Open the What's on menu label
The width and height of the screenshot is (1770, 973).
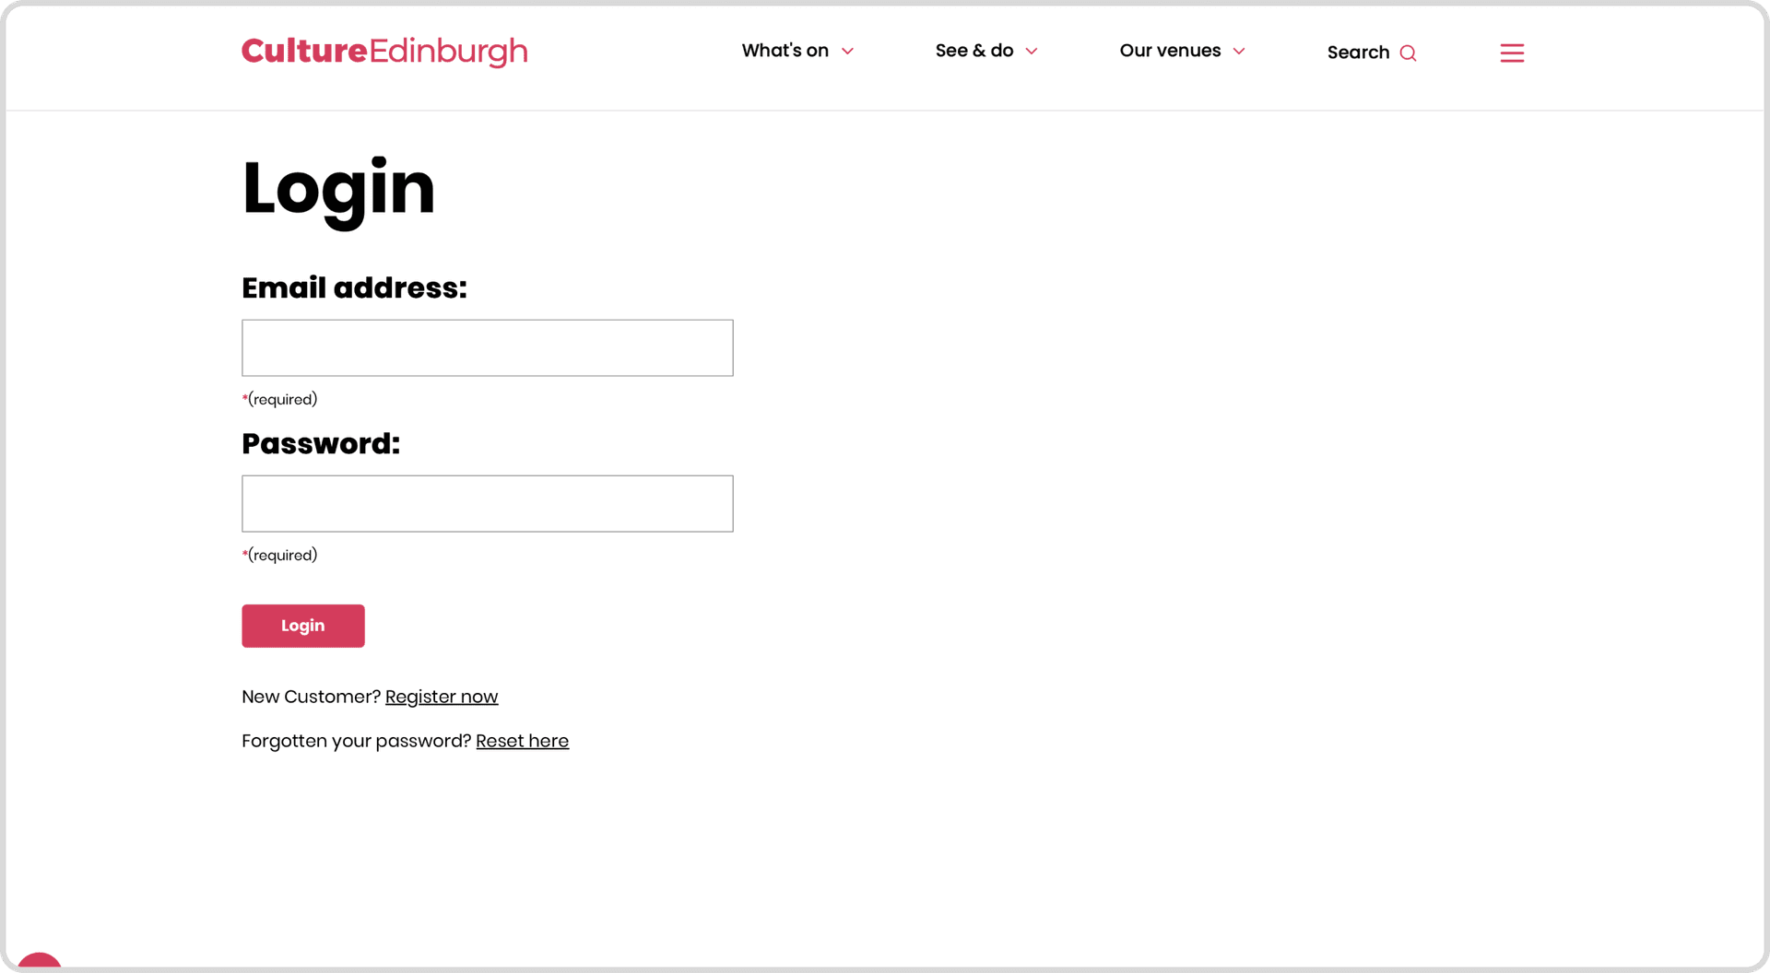pyautogui.click(x=785, y=51)
